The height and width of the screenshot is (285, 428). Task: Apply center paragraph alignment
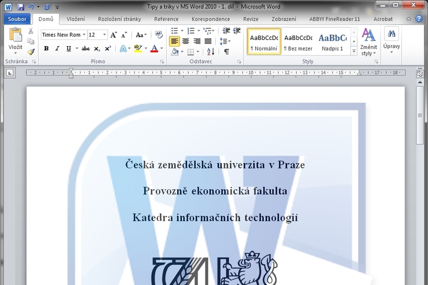186,41
